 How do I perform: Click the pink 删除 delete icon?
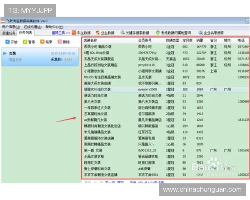pos(60,42)
